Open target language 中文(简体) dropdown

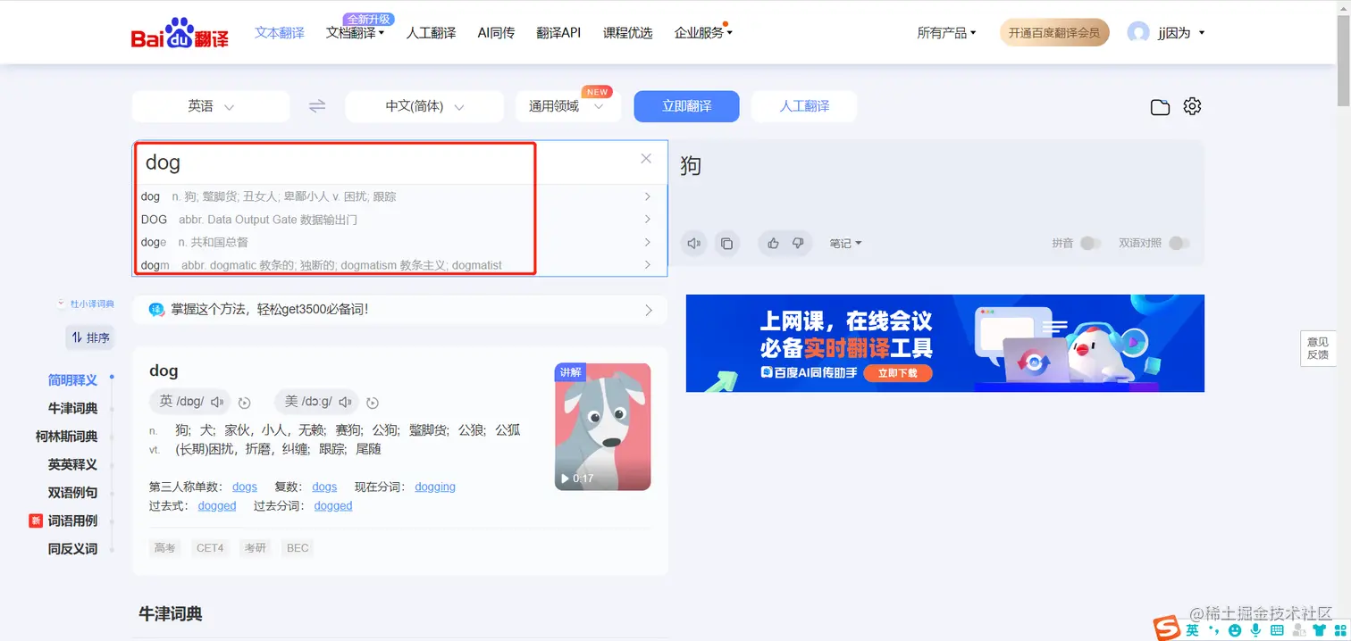pos(424,106)
